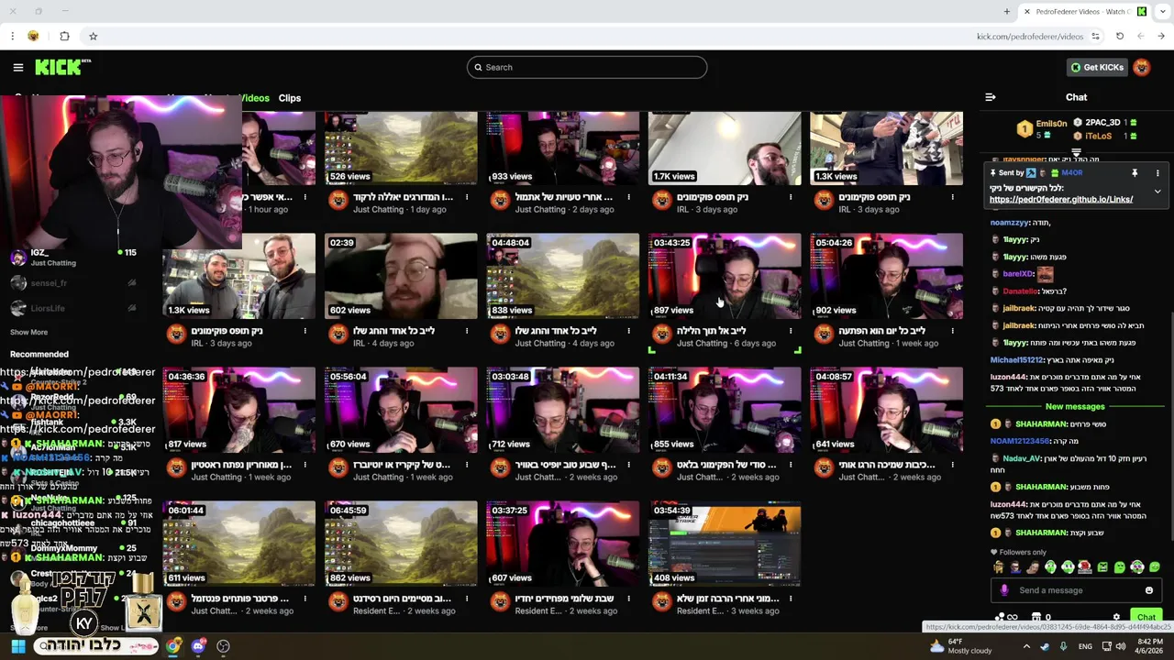This screenshot has width=1174, height=660.
Task: Click the browser address bar URL
Action: coord(1030,37)
